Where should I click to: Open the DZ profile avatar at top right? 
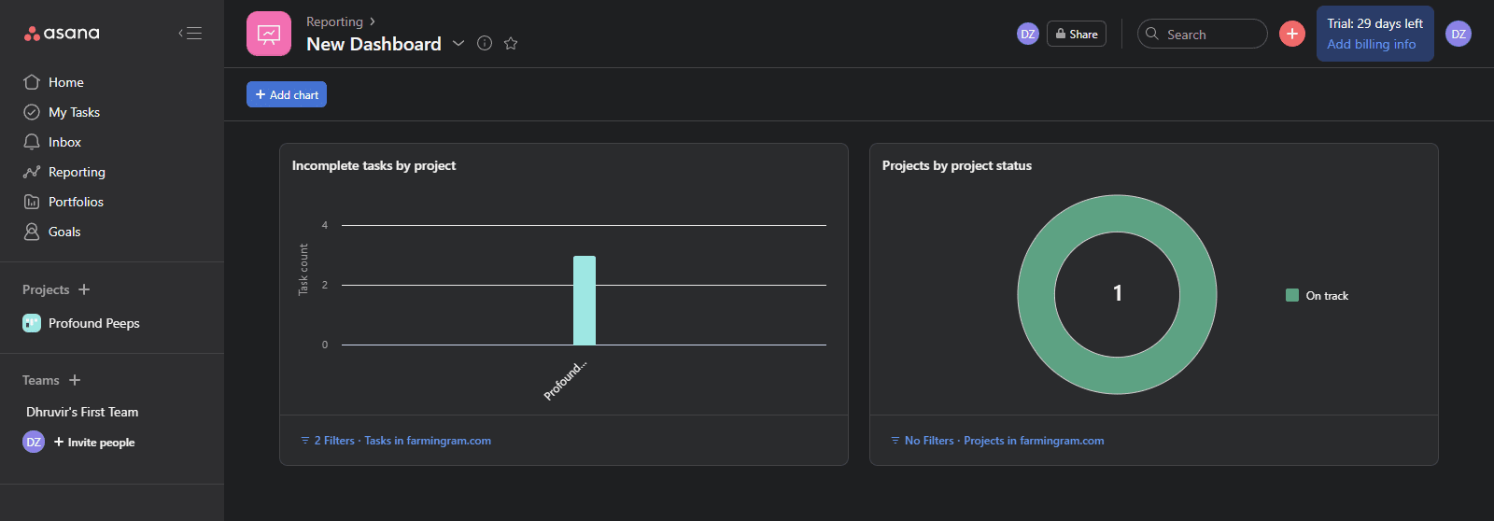1459,34
